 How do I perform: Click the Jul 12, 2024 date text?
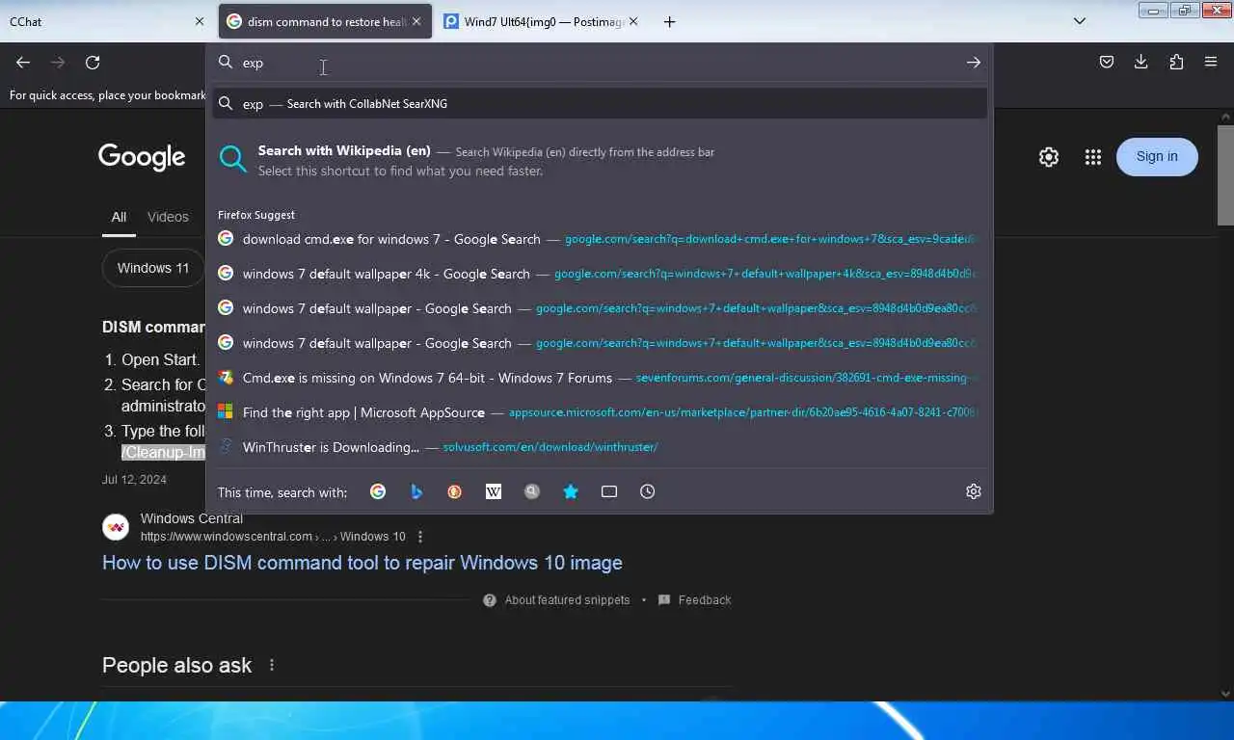[134, 480]
